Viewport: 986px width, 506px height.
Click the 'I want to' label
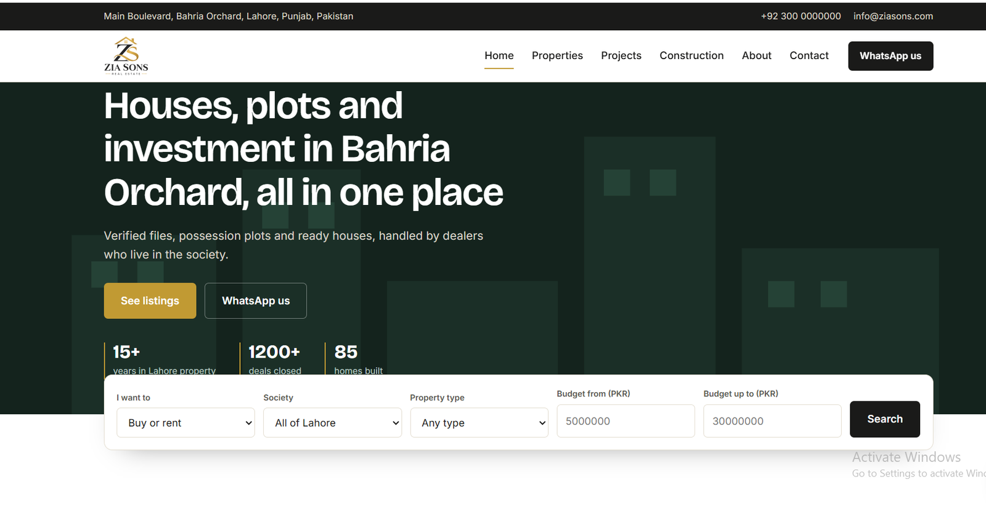tap(133, 398)
